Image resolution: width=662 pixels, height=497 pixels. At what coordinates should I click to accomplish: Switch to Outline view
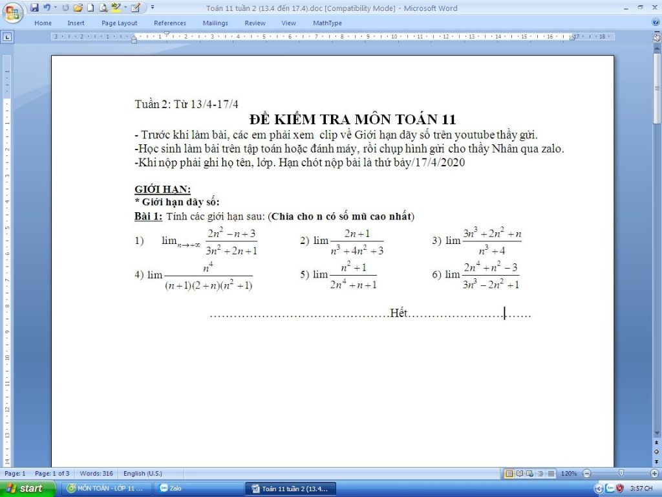[x=540, y=474]
